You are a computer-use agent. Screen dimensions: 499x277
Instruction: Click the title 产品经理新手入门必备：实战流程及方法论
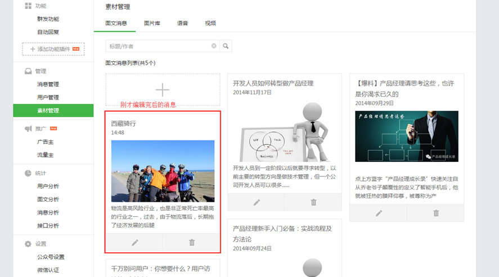[282, 234]
